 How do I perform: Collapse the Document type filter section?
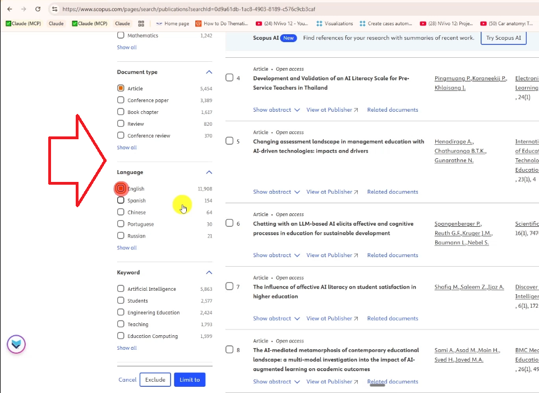[x=209, y=72]
